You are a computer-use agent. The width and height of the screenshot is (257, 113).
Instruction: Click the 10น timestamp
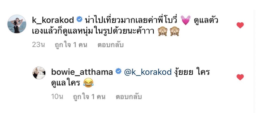point(57,97)
